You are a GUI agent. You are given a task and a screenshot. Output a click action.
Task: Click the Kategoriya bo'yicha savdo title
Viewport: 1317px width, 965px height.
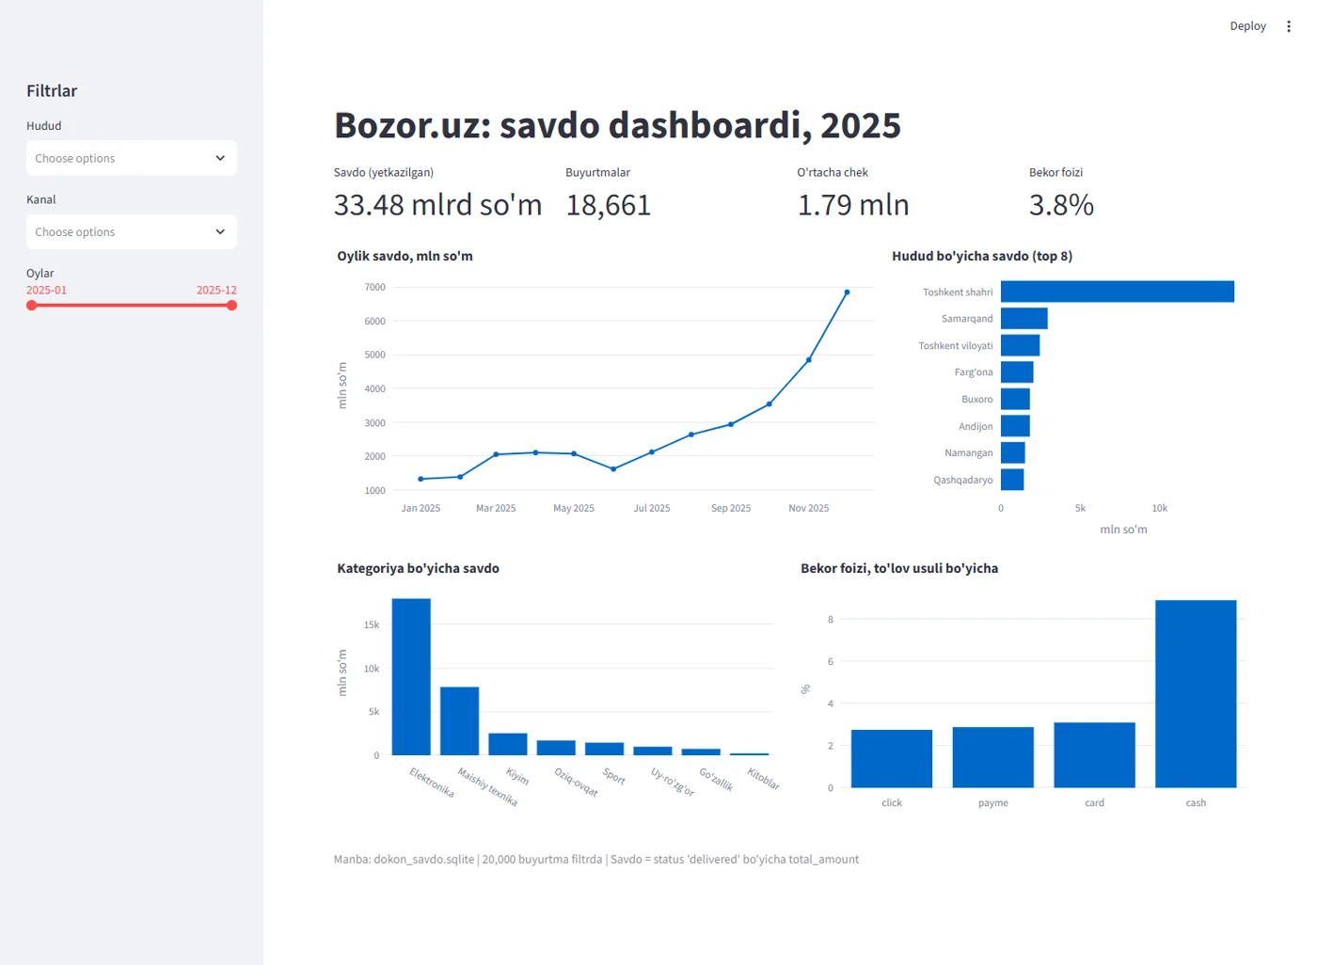pyautogui.click(x=418, y=568)
